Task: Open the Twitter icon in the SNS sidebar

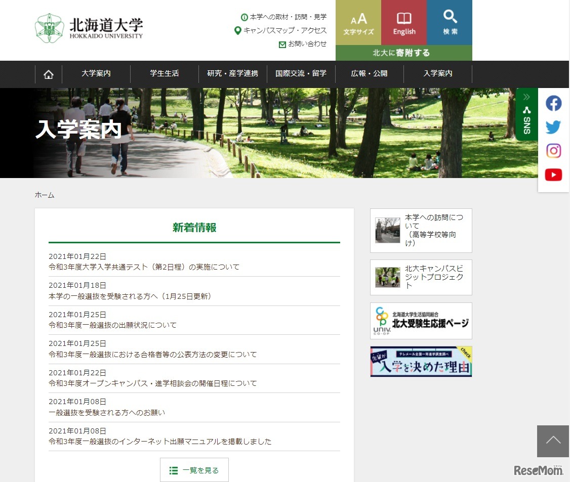Action: click(553, 126)
